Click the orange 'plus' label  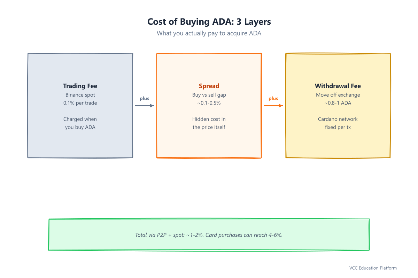click(x=273, y=98)
